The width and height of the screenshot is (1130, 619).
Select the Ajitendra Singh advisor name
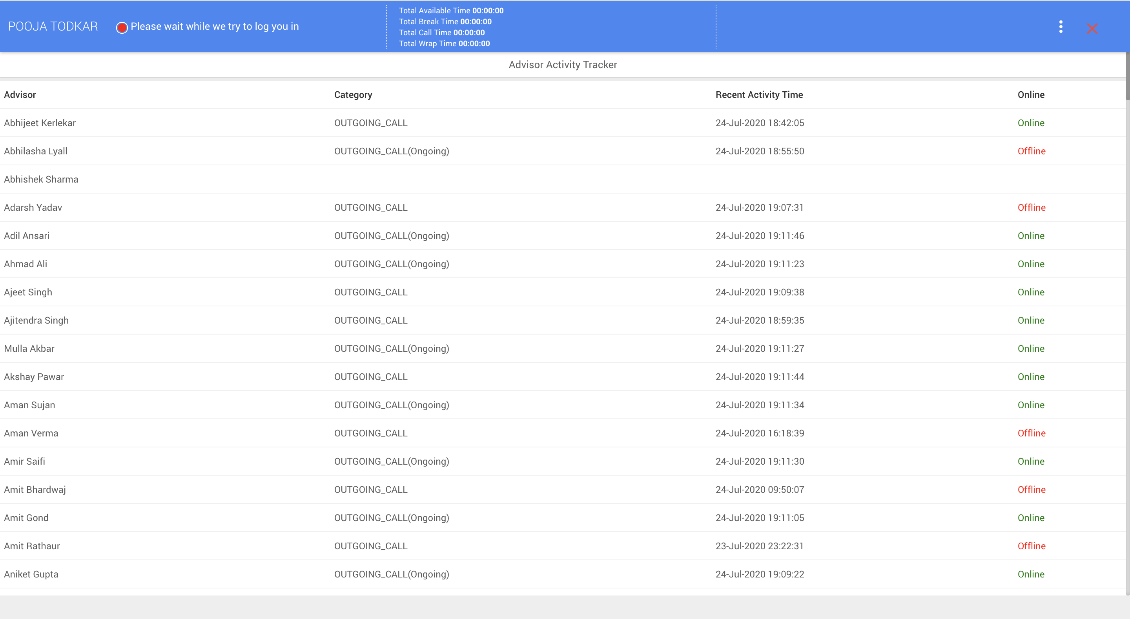[36, 320]
